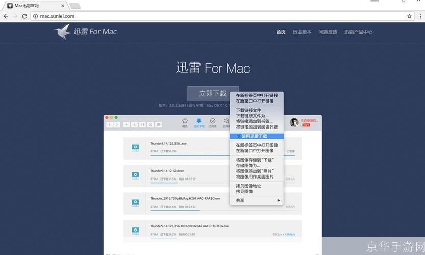The image size is (425, 255).
Task: Click the back arrow in the Xunlei app toolbar
Action: pos(110,124)
